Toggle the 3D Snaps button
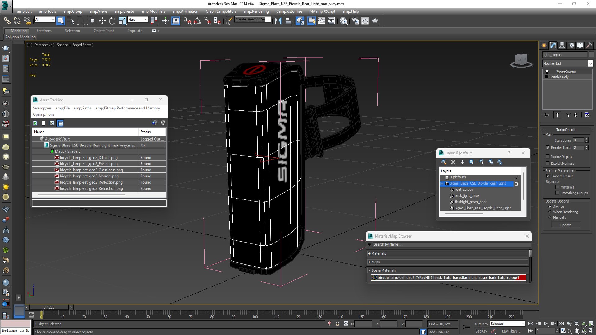The image size is (596, 335). point(187,21)
